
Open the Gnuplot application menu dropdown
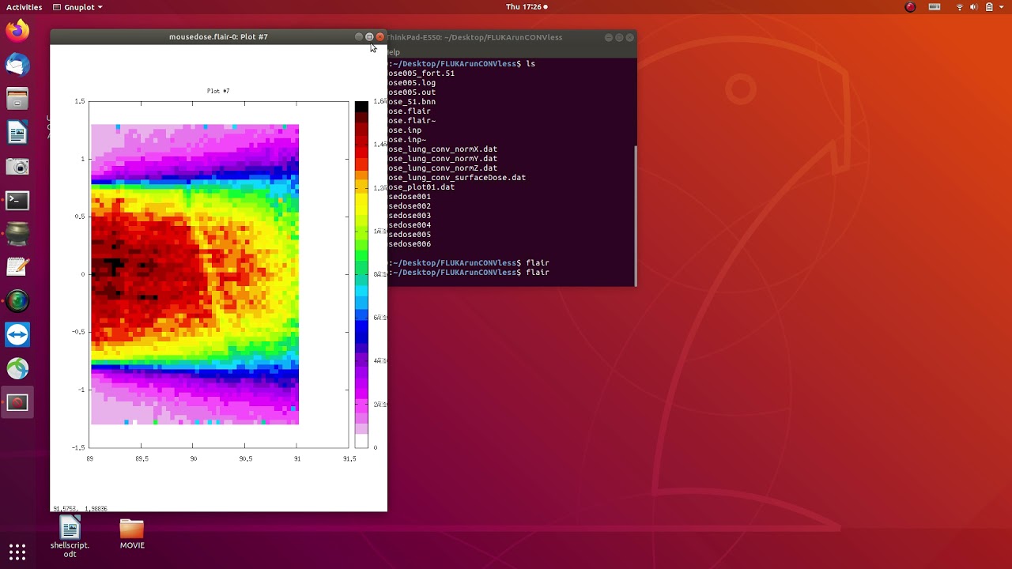(x=77, y=7)
